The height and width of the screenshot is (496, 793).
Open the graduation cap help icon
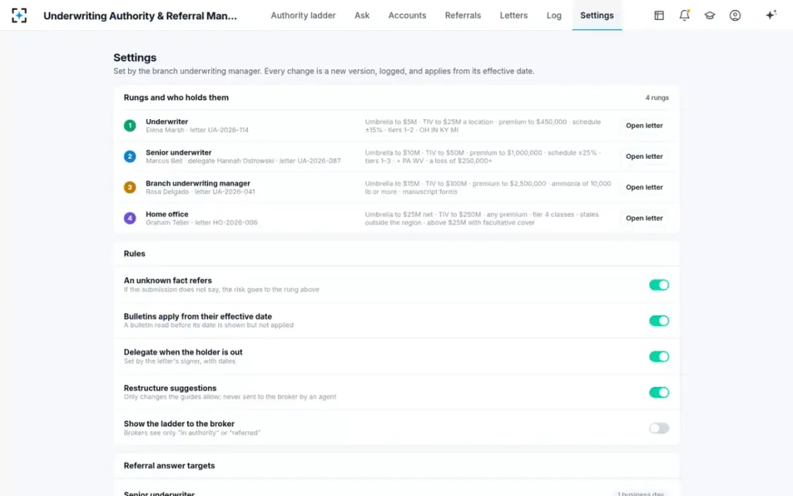coord(710,15)
